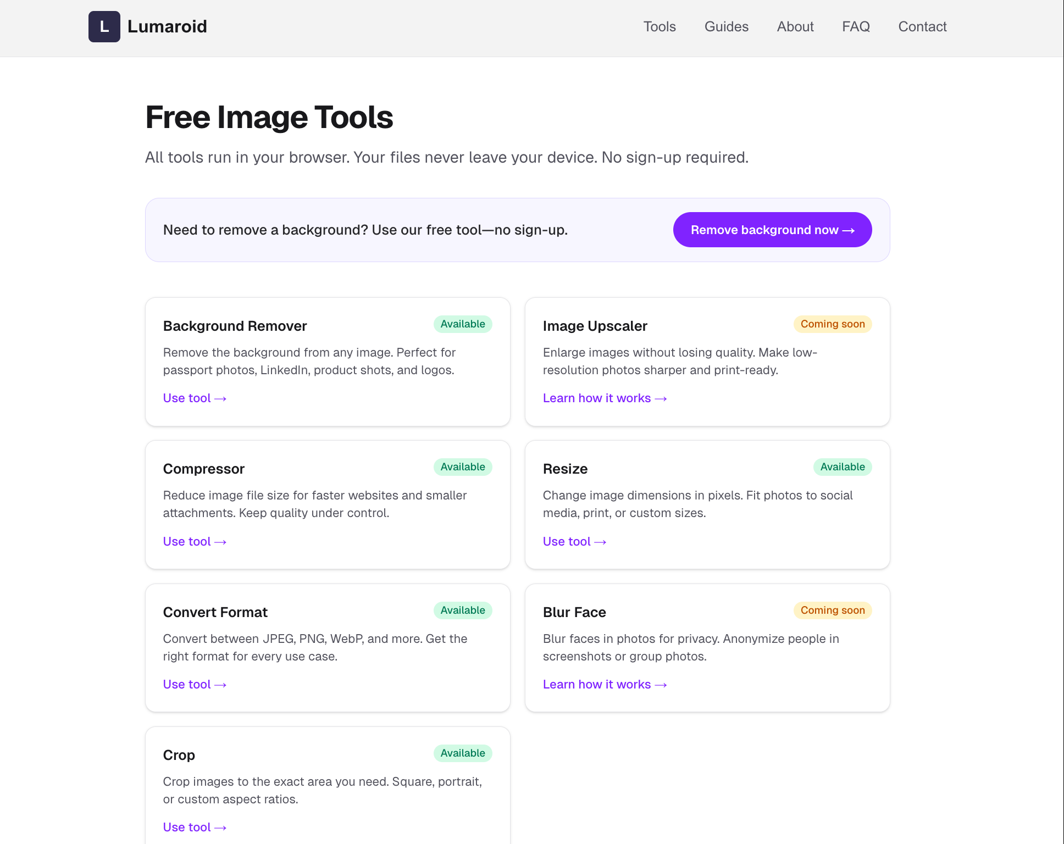Click Learn how it works under Blur Face

click(x=597, y=684)
